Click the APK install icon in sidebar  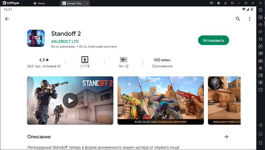tap(260, 61)
